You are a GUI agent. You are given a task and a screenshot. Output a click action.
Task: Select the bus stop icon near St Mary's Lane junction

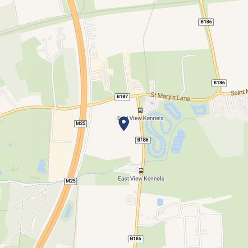coord(140,110)
